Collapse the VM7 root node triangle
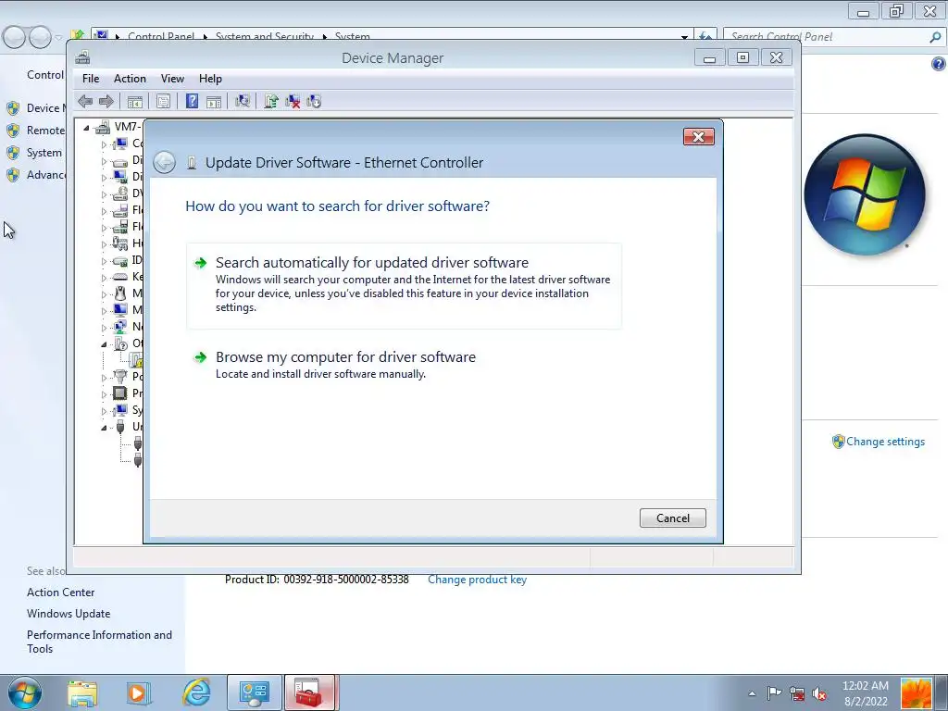The width and height of the screenshot is (948, 711). [x=86, y=128]
